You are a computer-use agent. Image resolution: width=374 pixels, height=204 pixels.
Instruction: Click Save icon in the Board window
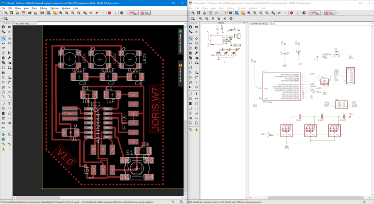click(12, 13)
